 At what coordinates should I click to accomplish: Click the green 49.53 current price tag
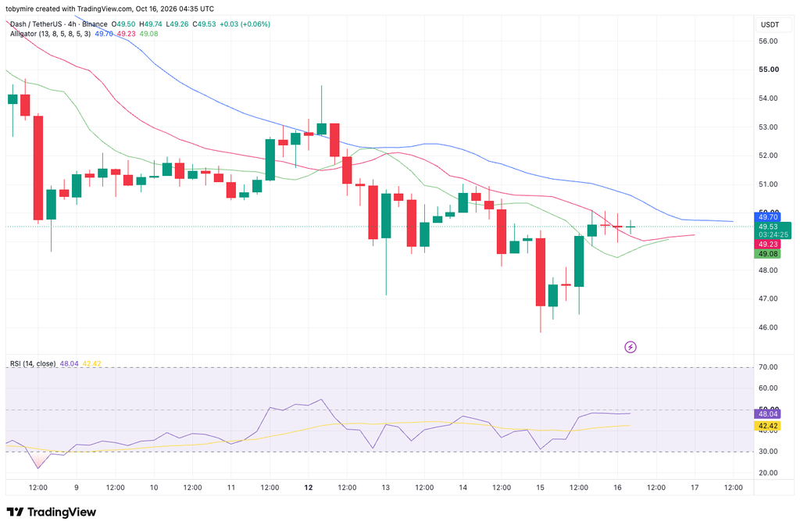768,227
